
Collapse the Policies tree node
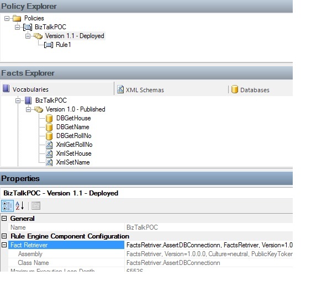(7, 19)
